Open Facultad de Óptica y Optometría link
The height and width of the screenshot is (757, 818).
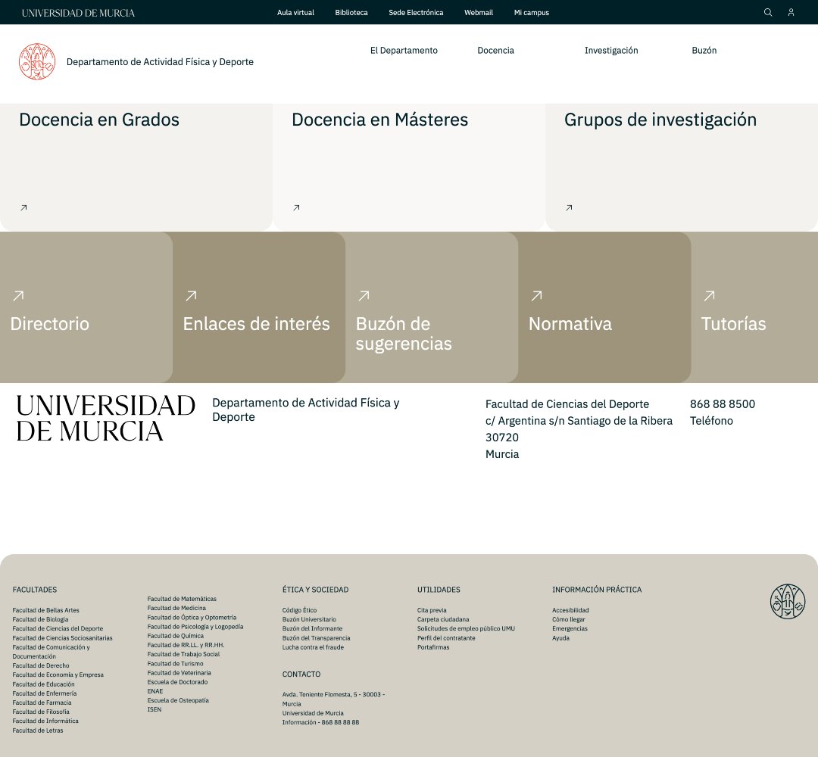pos(192,617)
